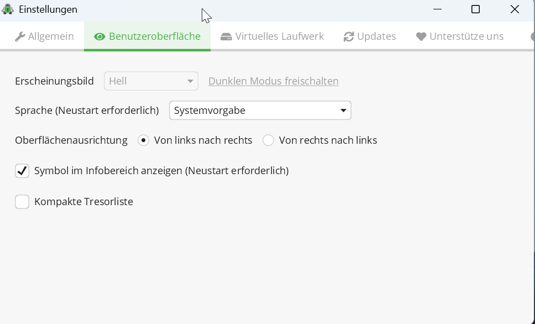Image resolution: width=535 pixels, height=324 pixels.
Task: Select Von rechts nach links orientation
Action: 268,140
